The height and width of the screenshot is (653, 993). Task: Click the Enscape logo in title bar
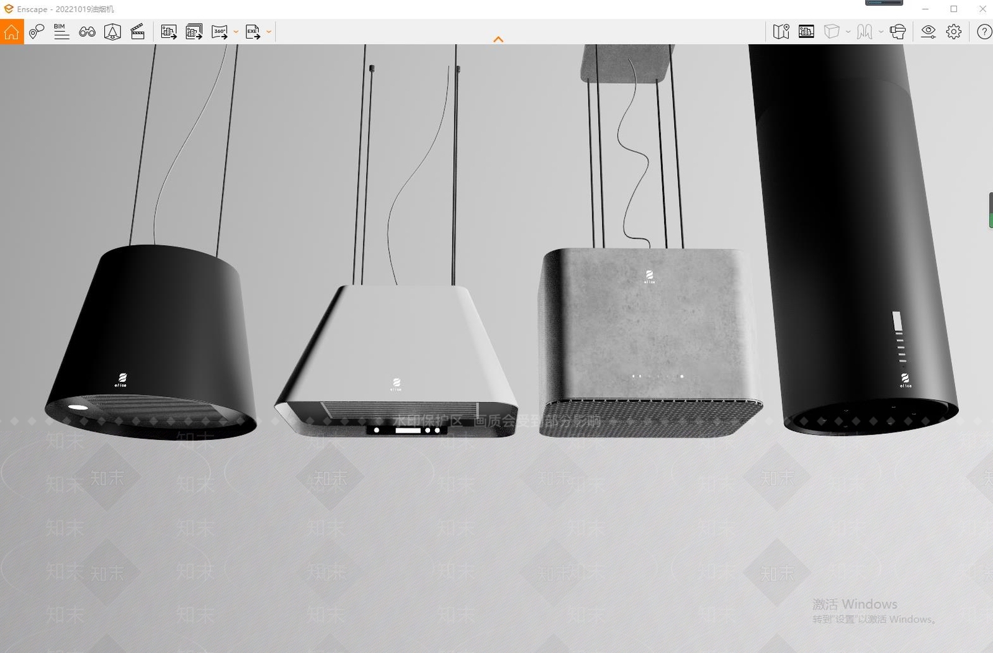pos(8,9)
